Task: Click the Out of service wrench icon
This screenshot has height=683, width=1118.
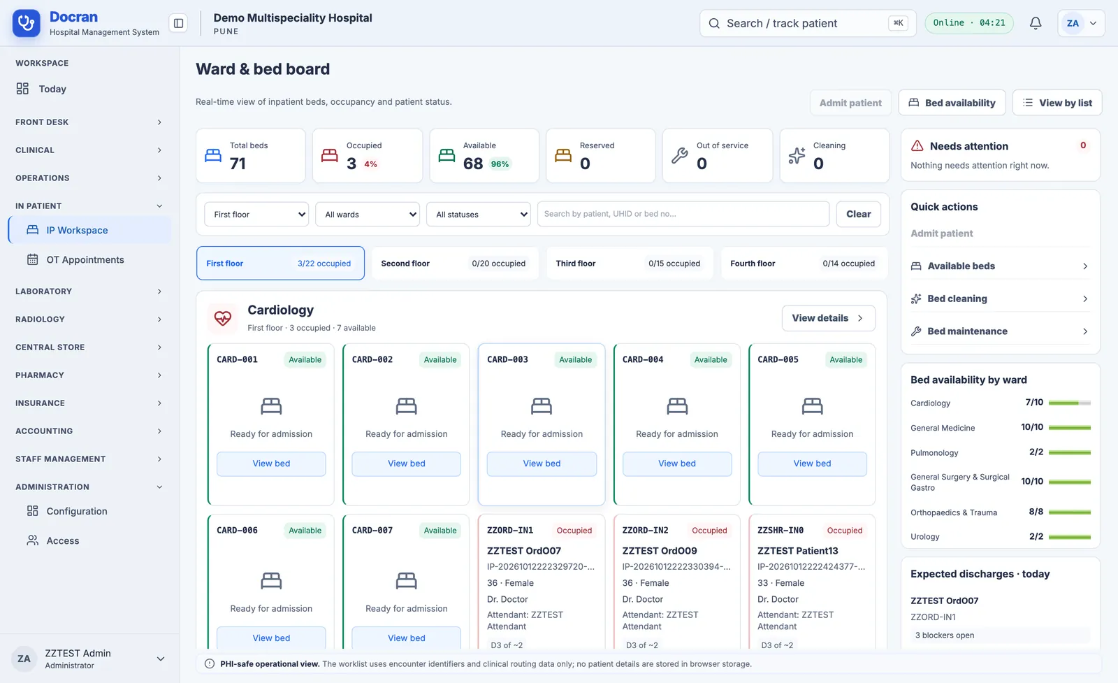Action: click(680, 155)
